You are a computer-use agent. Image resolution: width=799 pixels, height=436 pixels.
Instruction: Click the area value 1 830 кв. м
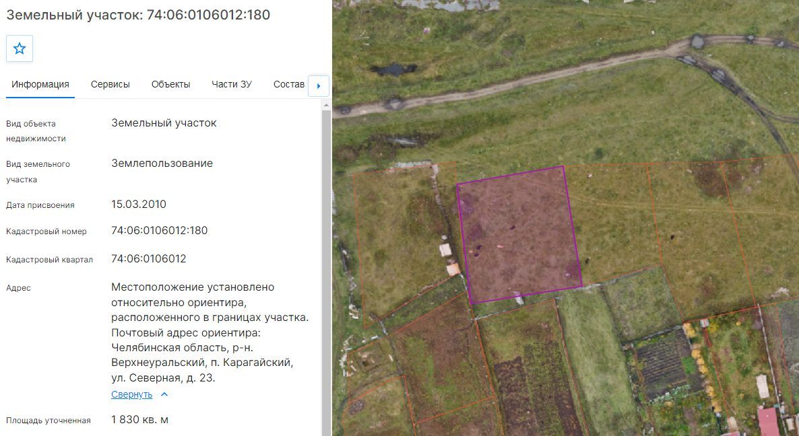coord(139,420)
